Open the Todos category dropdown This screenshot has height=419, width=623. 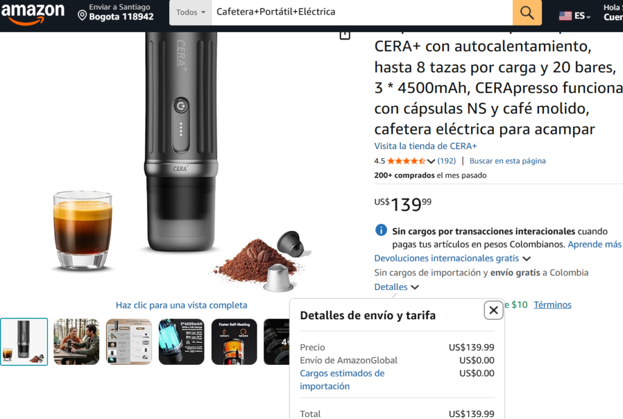(190, 12)
